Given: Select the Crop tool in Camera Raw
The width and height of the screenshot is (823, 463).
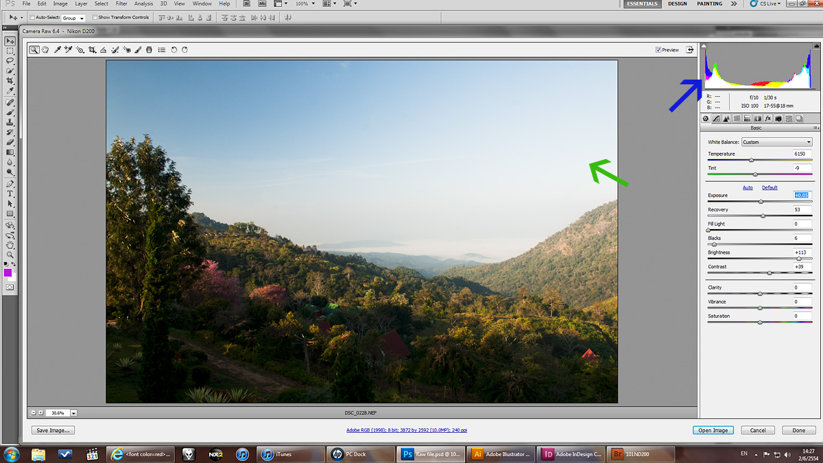Looking at the screenshot, I should click(x=92, y=50).
